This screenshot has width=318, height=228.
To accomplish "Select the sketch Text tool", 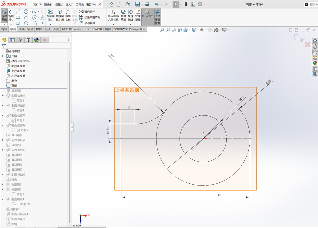I will [x=42, y=17].
